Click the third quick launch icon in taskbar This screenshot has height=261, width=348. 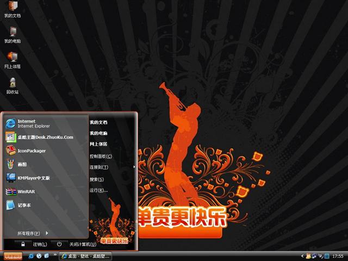(47, 256)
